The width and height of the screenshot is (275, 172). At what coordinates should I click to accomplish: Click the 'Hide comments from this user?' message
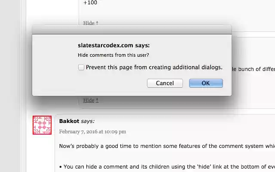(x=113, y=55)
